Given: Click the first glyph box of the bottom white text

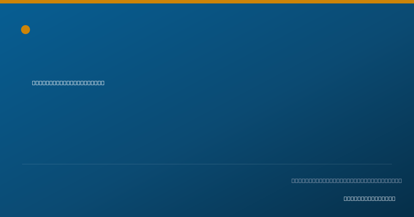Looking at the screenshot, I should click(x=345, y=198).
